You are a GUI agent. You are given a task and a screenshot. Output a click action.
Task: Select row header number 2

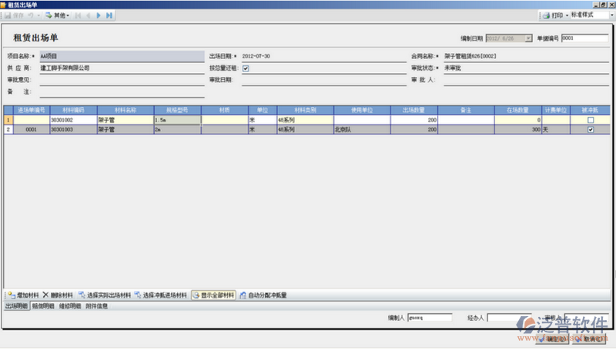(8, 129)
